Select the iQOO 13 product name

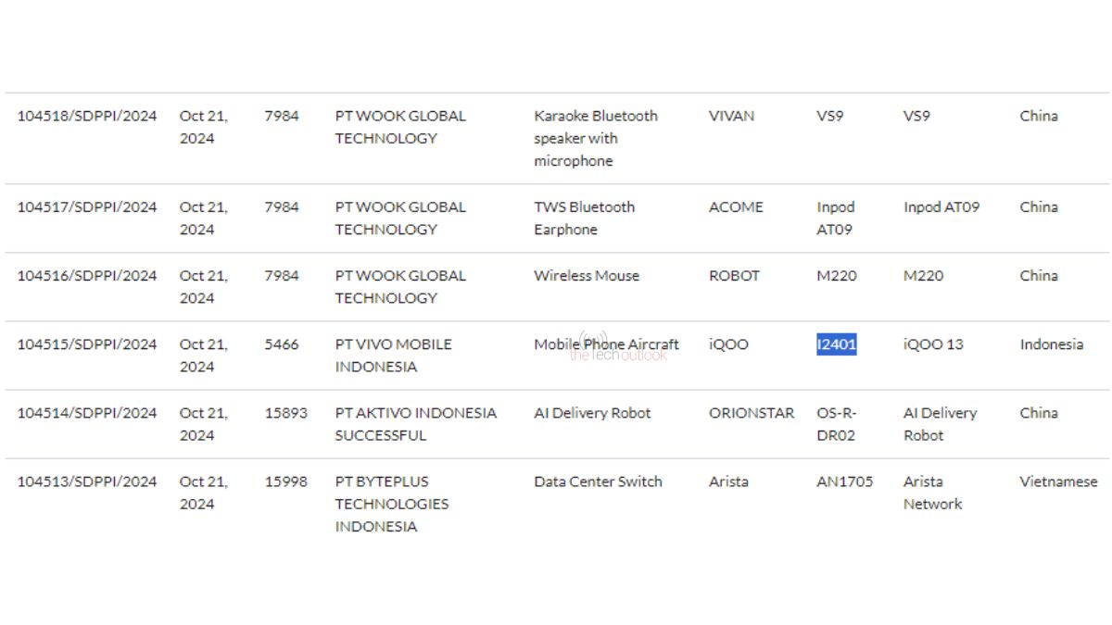point(933,344)
